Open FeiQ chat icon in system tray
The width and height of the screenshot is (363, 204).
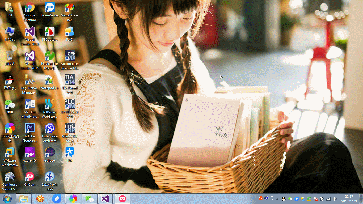(x=303, y=199)
